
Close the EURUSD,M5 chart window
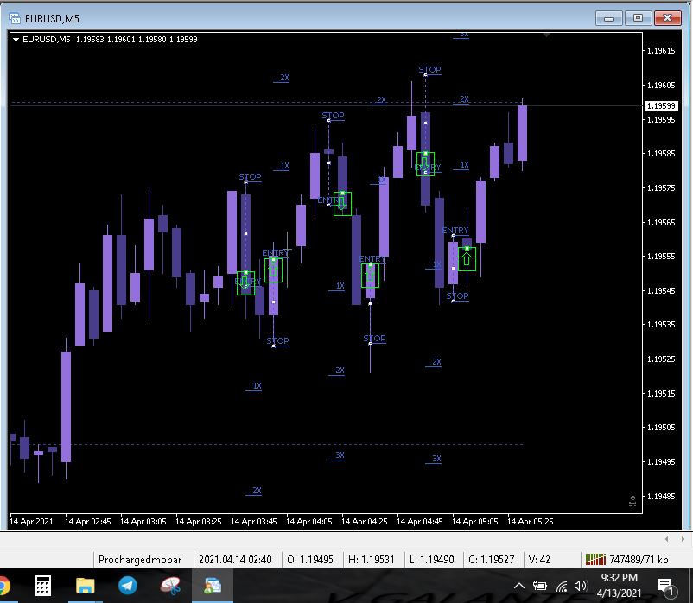click(667, 18)
